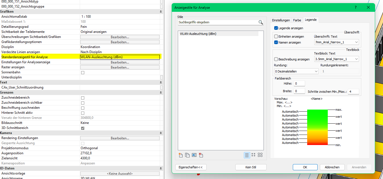Image resolution: width=383 pixels, height=179 pixels.
Task: Open the Überschrift text style dropdown
Action: click(336, 42)
